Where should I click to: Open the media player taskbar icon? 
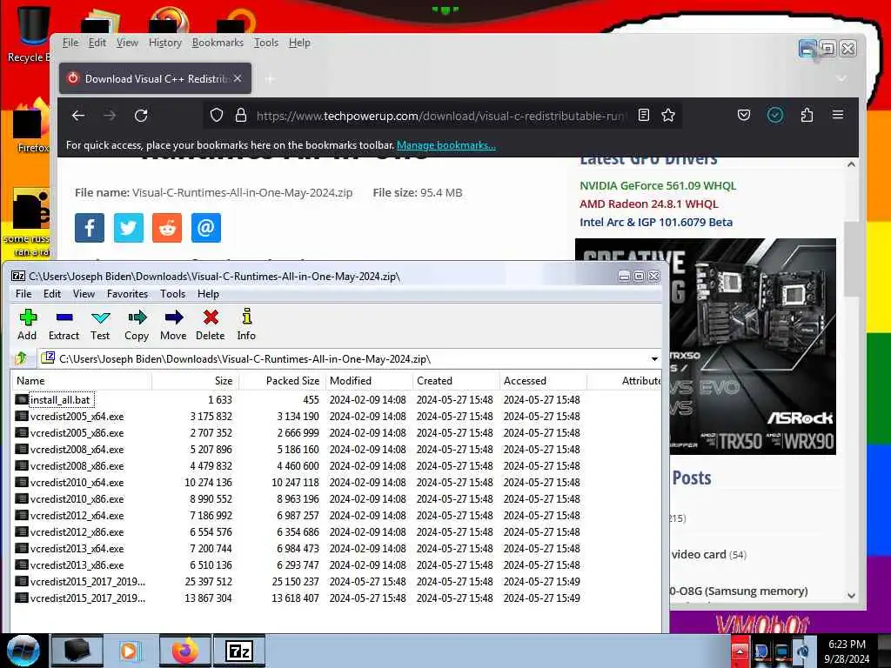tap(130, 651)
